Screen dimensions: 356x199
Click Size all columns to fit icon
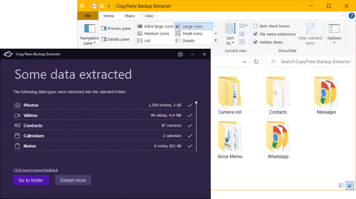(242, 42)
